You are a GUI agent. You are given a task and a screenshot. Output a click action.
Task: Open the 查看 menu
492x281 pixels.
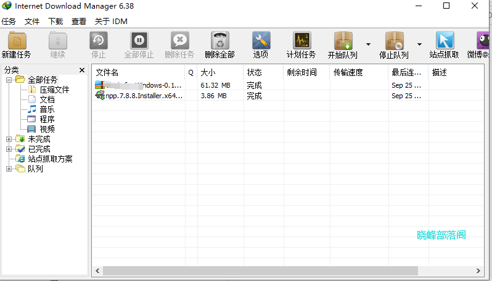79,22
